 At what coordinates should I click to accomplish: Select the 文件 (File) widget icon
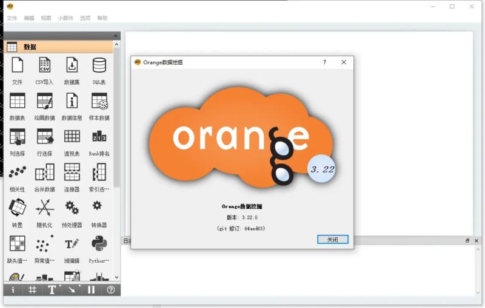(17, 65)
